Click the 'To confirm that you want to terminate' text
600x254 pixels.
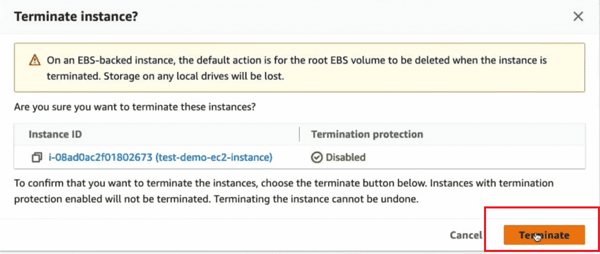coord(220,183)
